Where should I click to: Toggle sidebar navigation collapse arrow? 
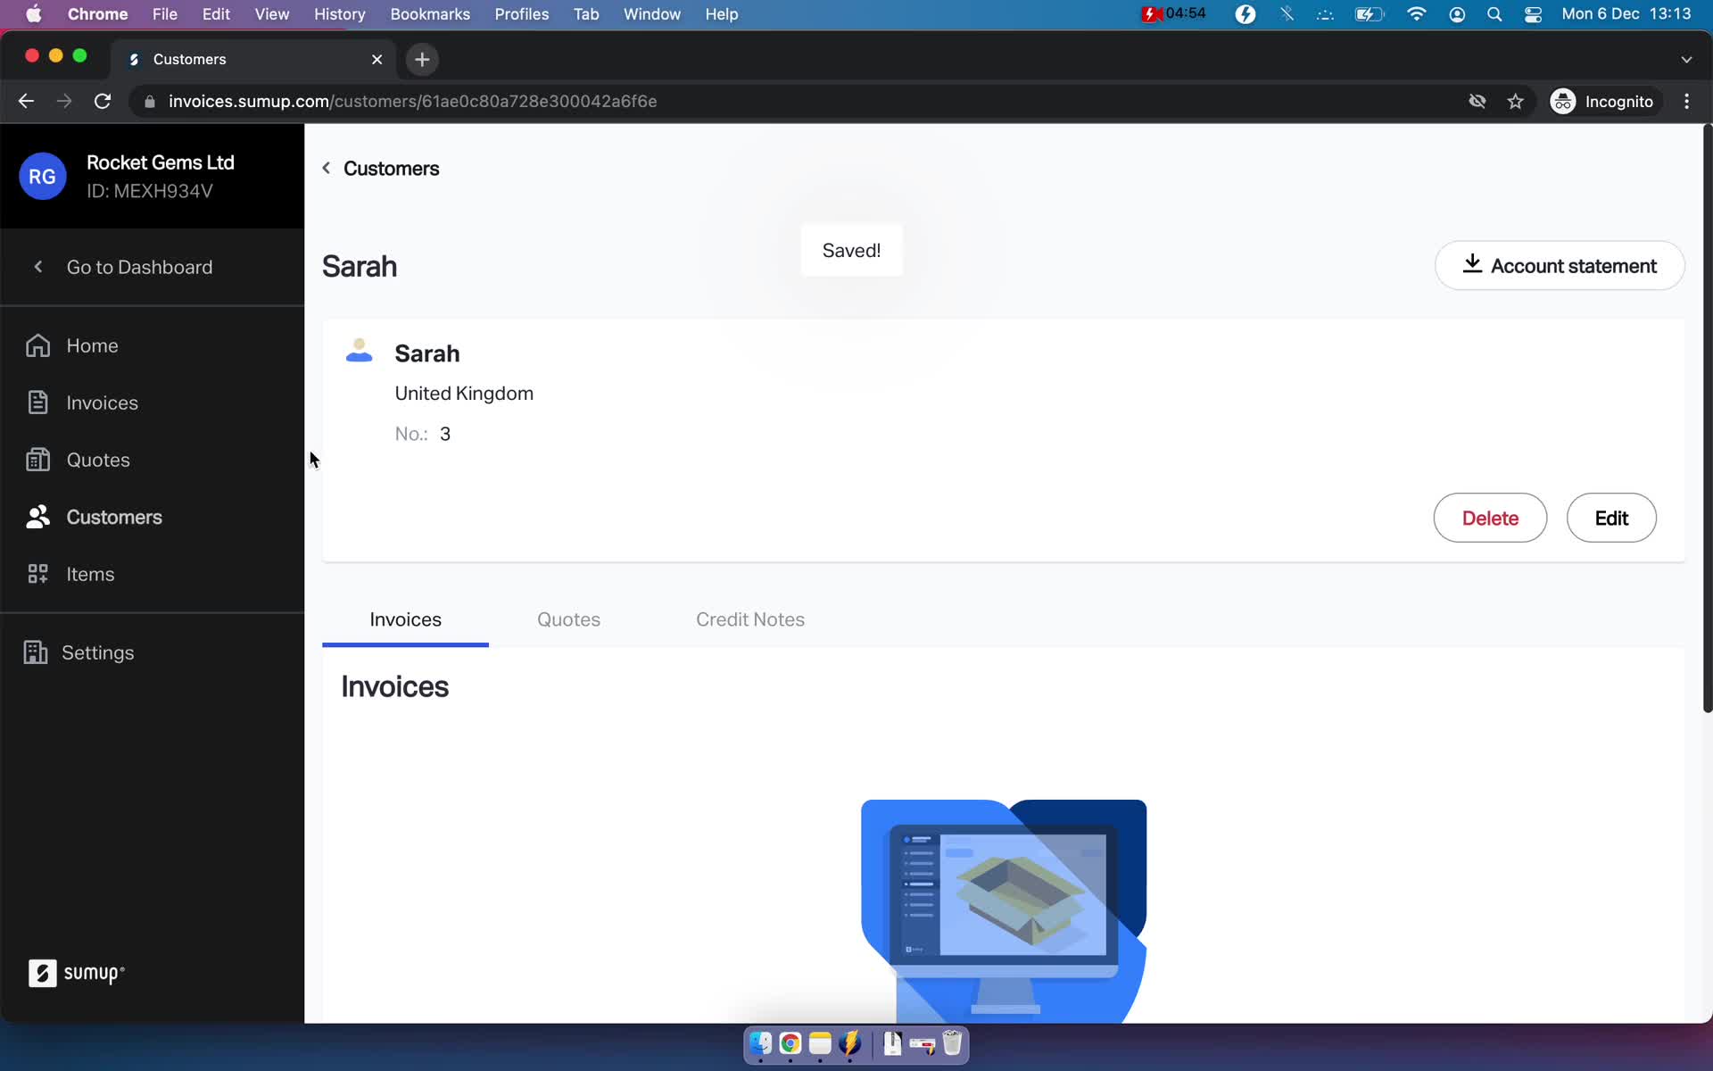[38, 267]
